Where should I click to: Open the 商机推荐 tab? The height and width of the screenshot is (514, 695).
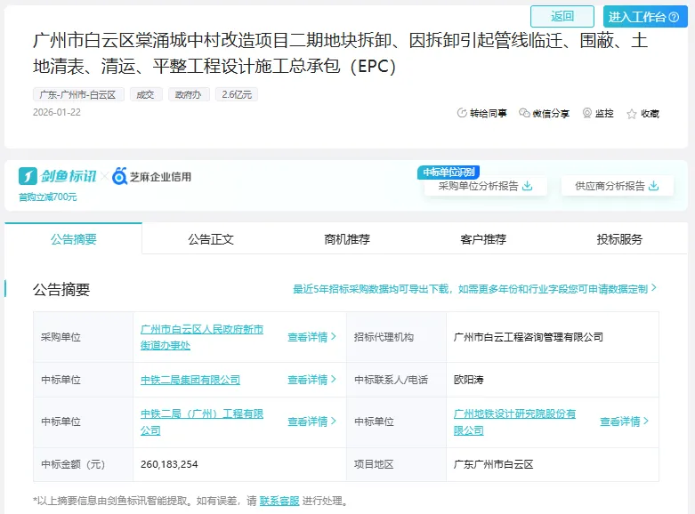(347, 239)
